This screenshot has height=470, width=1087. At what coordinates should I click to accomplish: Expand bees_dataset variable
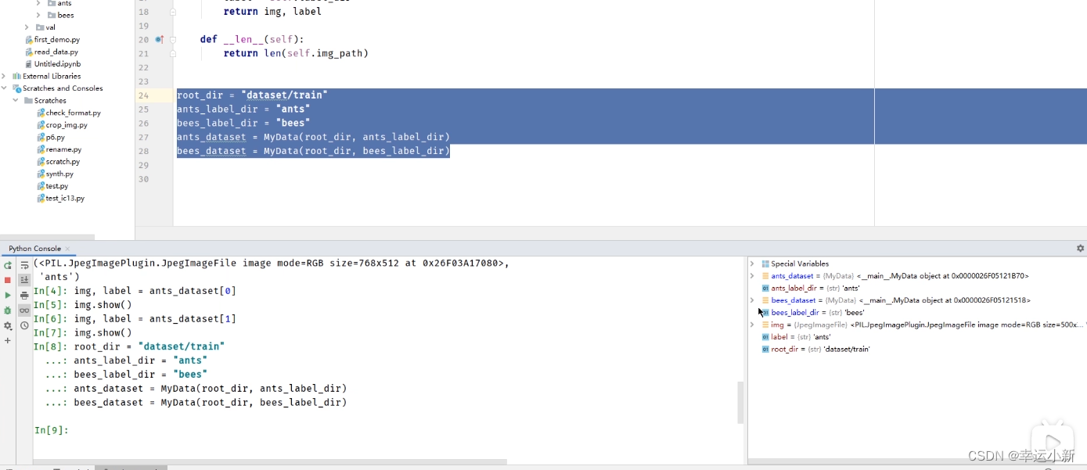pos(752,300)
